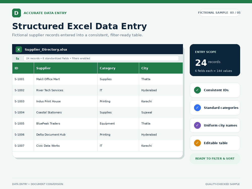Click the Makli Office Mart supplier cell
Viewport: 252px width, 189px height.
click(66, 79)
